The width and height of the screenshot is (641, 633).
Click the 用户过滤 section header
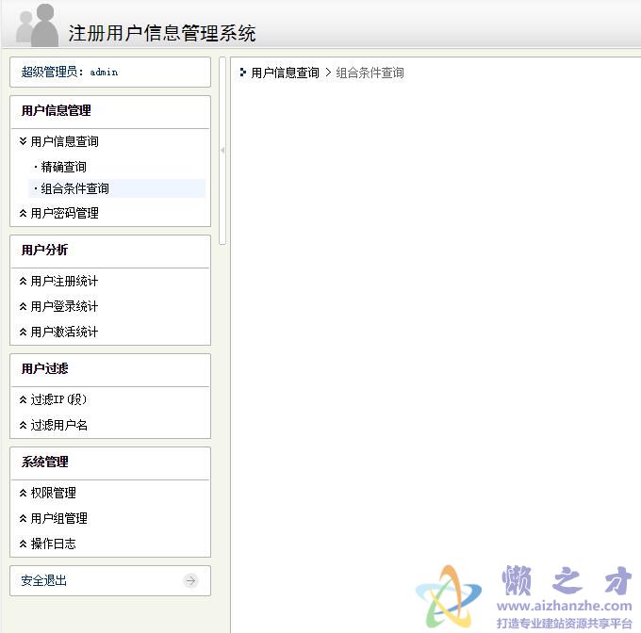pyautogui.click(x=45, y=368)
